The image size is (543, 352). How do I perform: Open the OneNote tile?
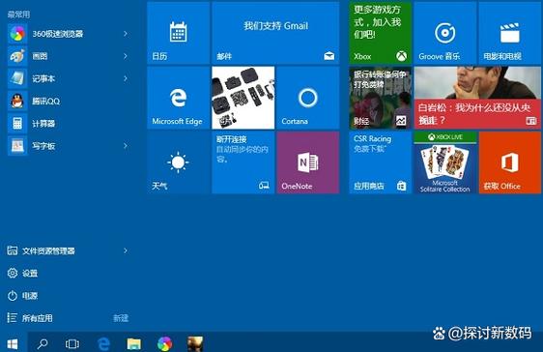pyautogui.click(x=308, y=162)
